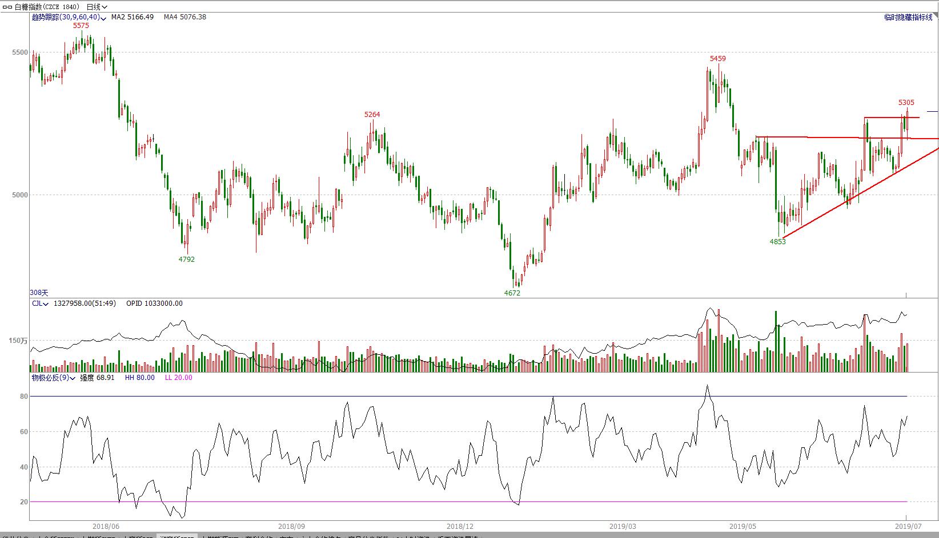
Task: Click the 4792 low price label
Action: pyautogui.click(x=187, y=260)
